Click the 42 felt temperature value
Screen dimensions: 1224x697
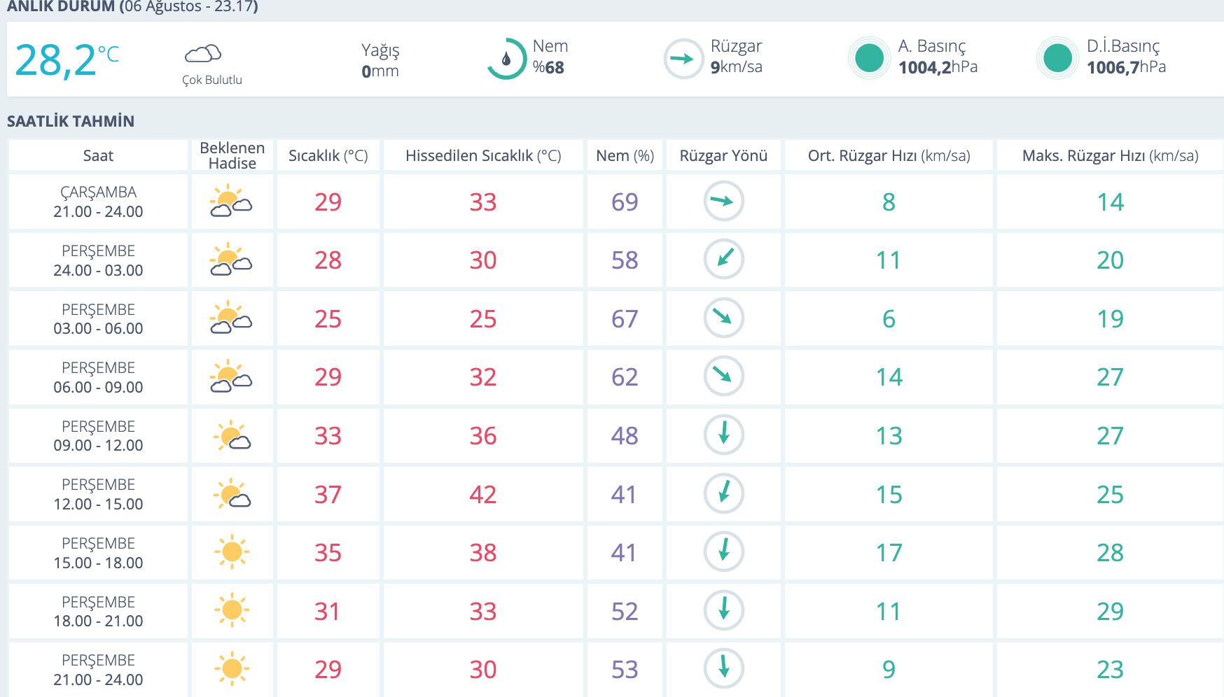point(483,495)
